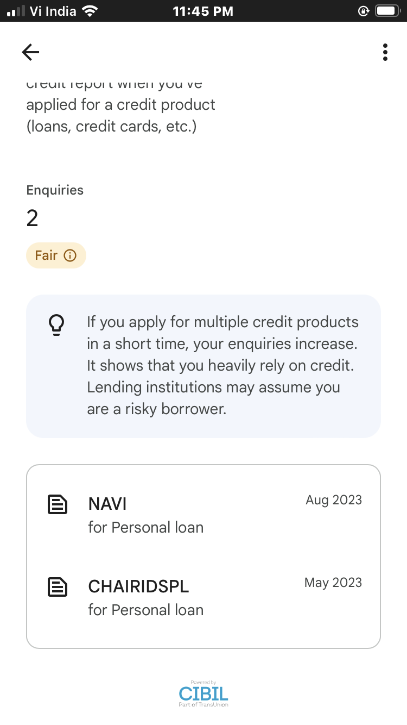
Task: Tap the CIBIL TransUnion logo
Action: pyautogui.click(x=203, y=694)
